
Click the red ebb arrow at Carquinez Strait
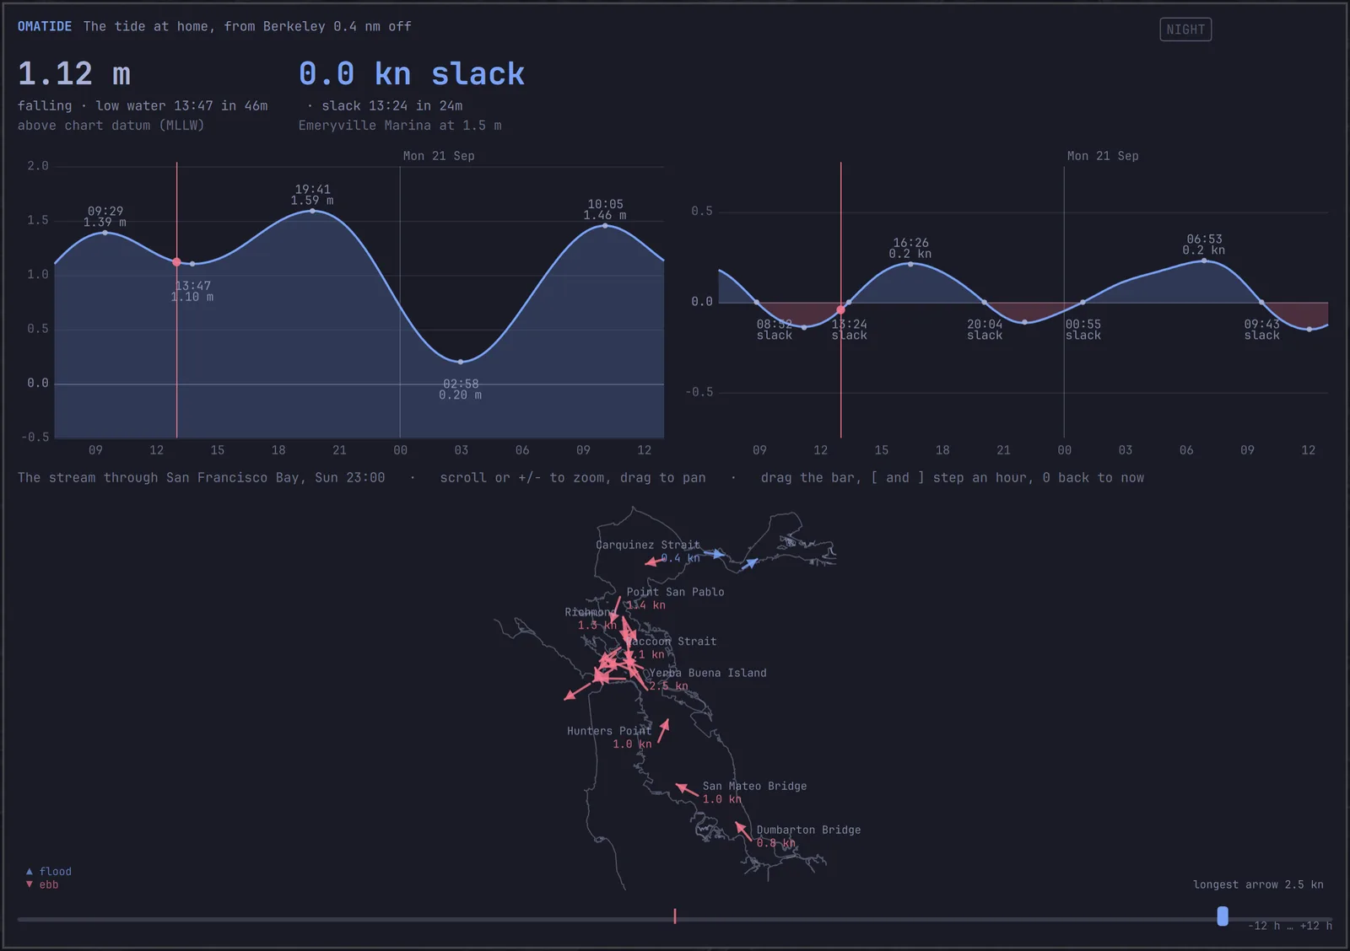pyautogui.click(x=654, y=561)
